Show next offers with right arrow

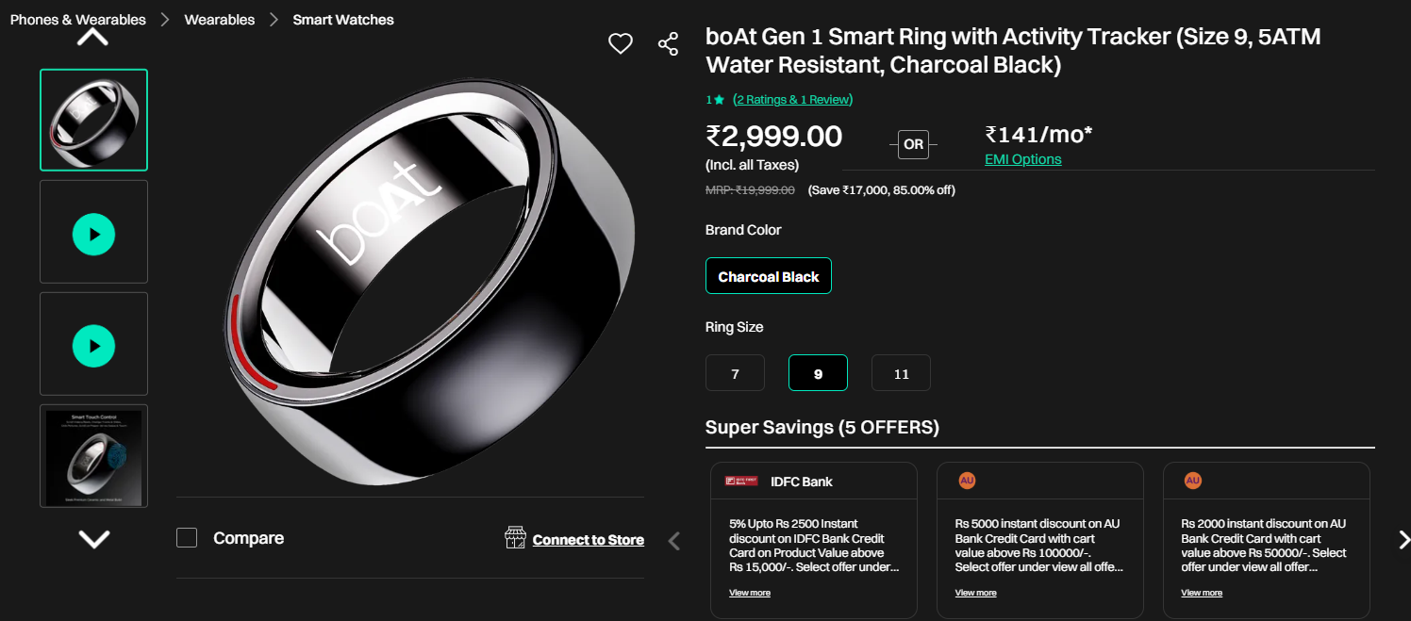click(x=1403, y=539)
